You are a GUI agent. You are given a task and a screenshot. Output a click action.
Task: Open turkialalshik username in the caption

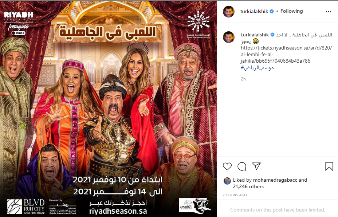click(255, 35)
